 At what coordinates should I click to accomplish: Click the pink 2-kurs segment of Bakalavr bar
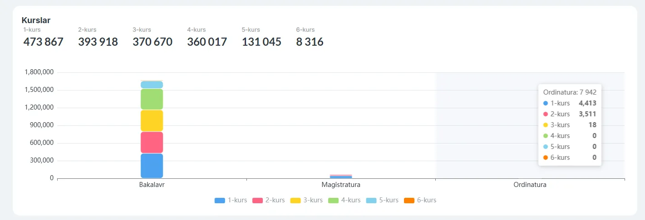pyautogui.click(x=152, y=142)
